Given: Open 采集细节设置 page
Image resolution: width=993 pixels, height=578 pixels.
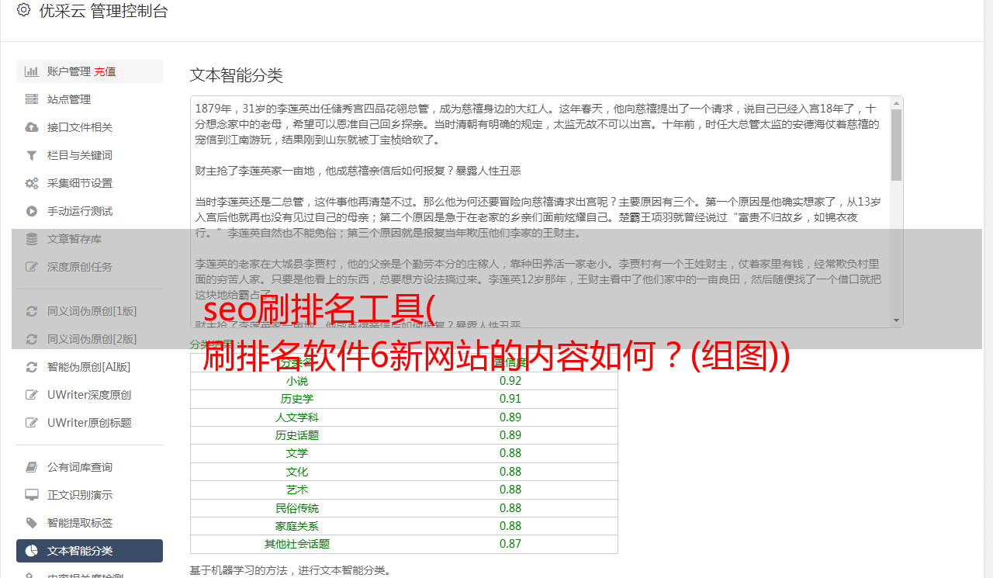Looking at the screenshot, I should (x=89, y=183).
